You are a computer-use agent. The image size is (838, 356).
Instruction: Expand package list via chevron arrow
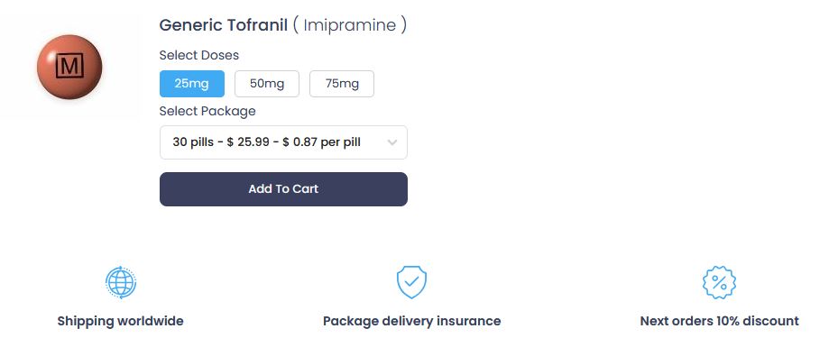coord(392,142)
